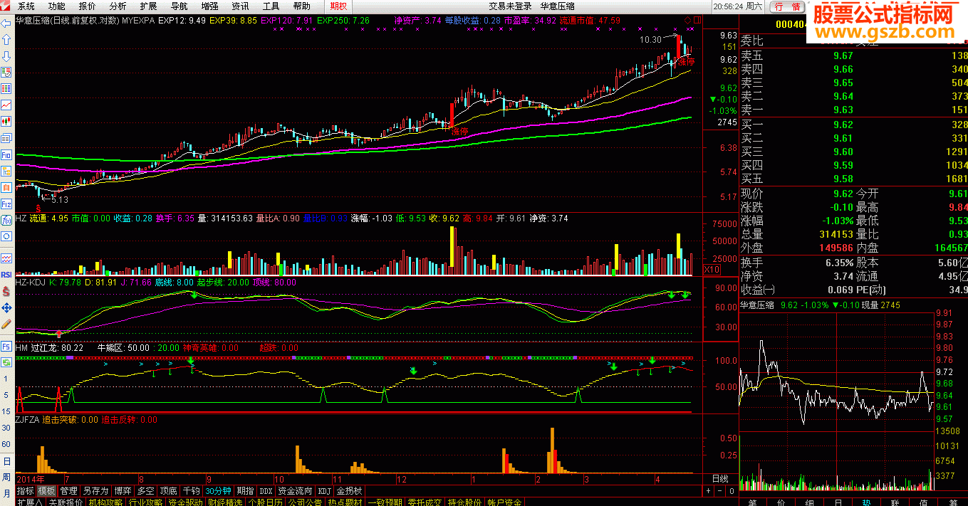
Task: Open the 增强 menu
Action: pos(209,6)
